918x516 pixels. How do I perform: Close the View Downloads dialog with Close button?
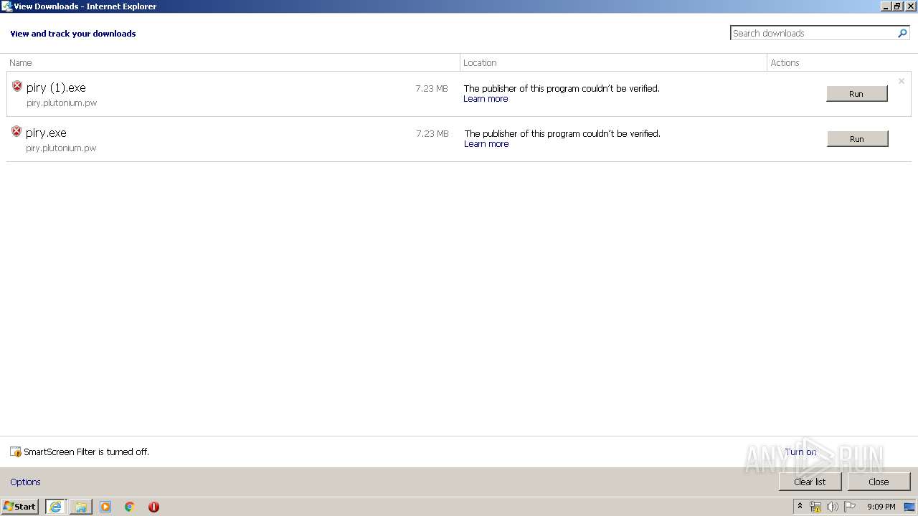pyautogui.click(x=879, y=482)
